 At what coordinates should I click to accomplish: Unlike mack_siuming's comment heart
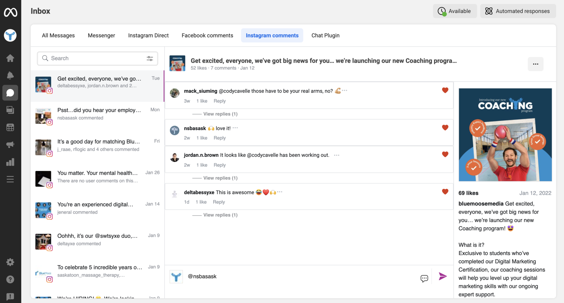click(445, 90)
